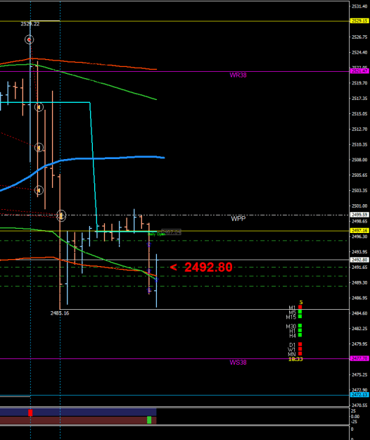Click the green bar in the indicator strip
This screenshot has width=370, height=440.
pos(149,420)
